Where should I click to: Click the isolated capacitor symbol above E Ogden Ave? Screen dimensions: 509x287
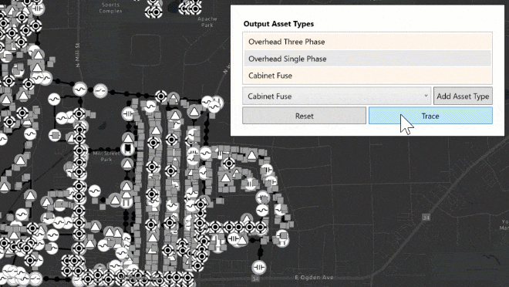pos(258,268)
